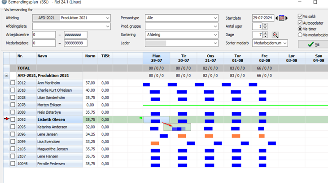This screenshot has width=328, height=183.
Task: Tick the checkbox for Ann Markholm
Action: tap(13, 83)
